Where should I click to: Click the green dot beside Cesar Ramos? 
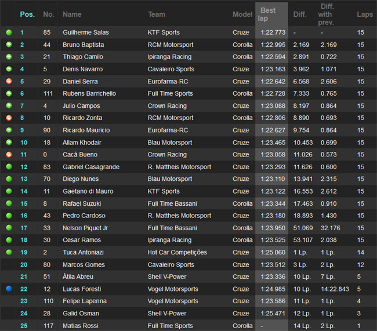tap(9, 240)
